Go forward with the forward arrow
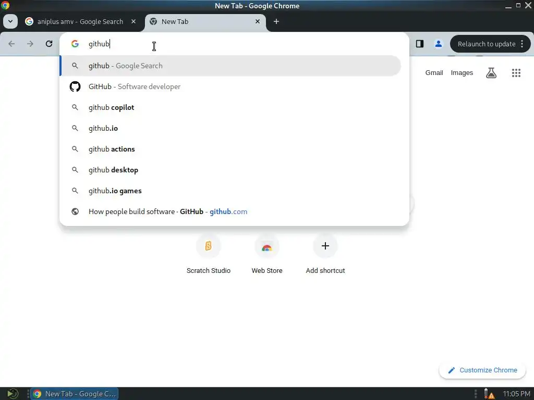534x400 pixels. (30, 44)
